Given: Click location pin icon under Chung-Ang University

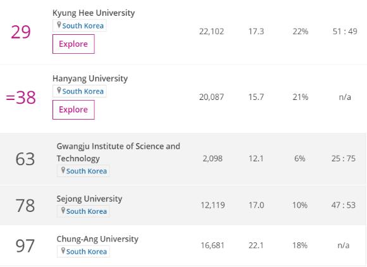Looking at the screenshot, I should click(63, 251).
